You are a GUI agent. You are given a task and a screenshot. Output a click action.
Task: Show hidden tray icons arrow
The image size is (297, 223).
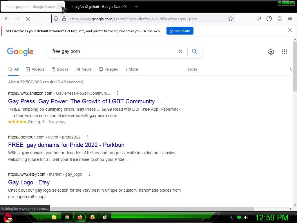coord(231,218)
